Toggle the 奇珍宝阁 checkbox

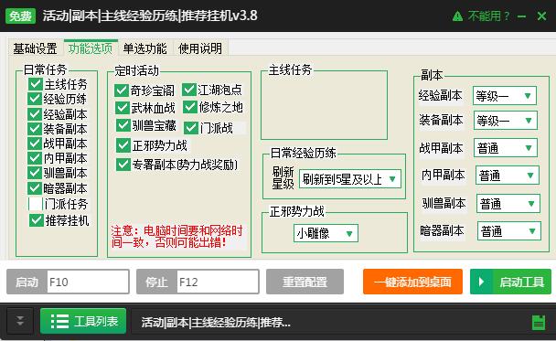[x=122, y=91]
